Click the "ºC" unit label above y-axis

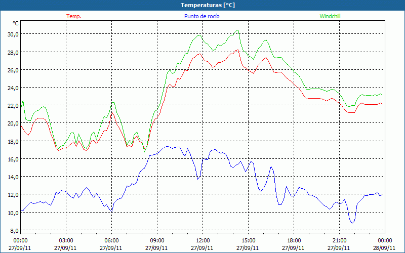[x=16, y=23]
